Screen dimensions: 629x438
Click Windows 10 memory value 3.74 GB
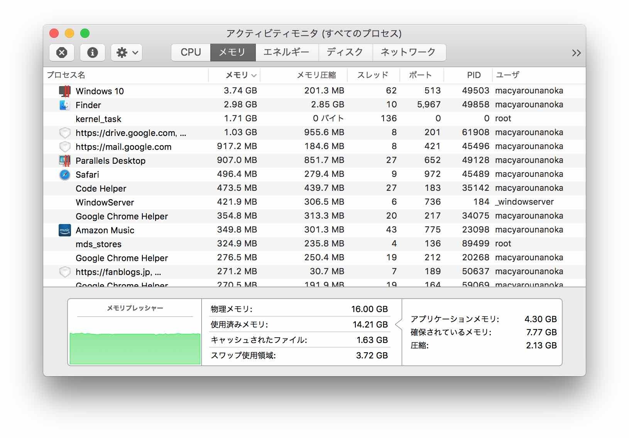tap(240, 91)
